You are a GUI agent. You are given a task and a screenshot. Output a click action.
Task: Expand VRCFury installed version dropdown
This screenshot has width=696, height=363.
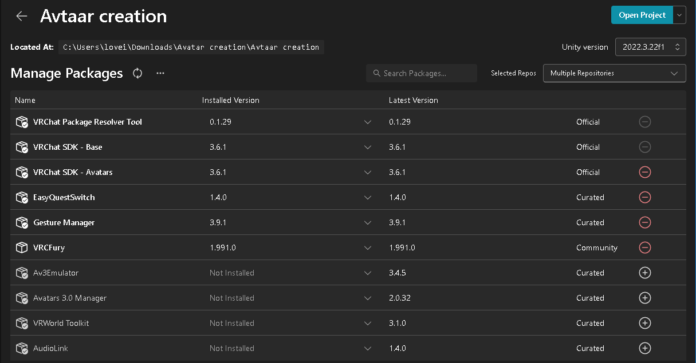pyautogui.click(x=368, y=248)
